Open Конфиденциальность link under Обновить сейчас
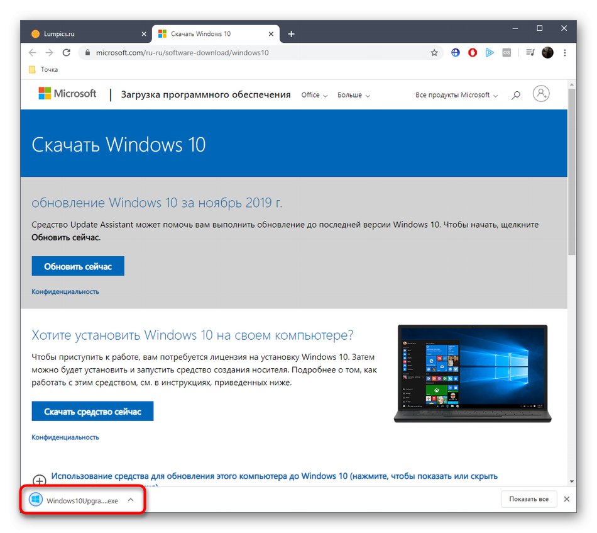 tap(65, 291)
